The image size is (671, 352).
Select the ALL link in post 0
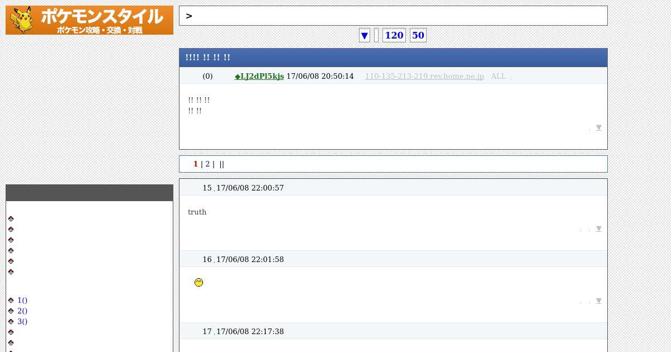pos(498,77)
